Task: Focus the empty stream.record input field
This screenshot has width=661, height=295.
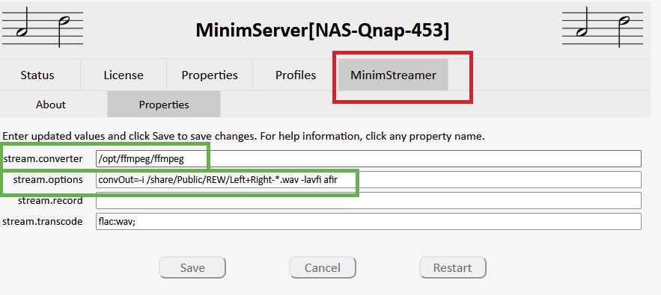Action: 368,200
